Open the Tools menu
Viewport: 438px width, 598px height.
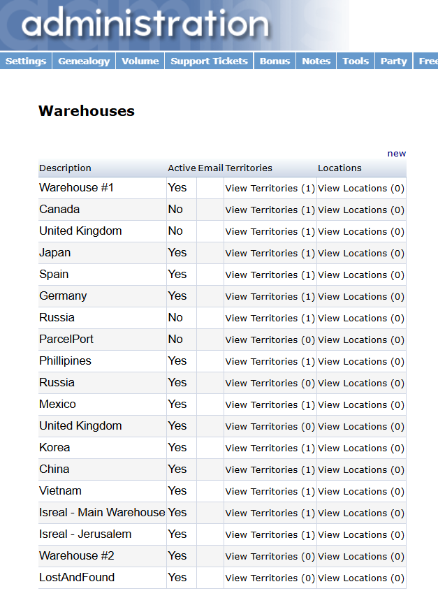point(355,61)
